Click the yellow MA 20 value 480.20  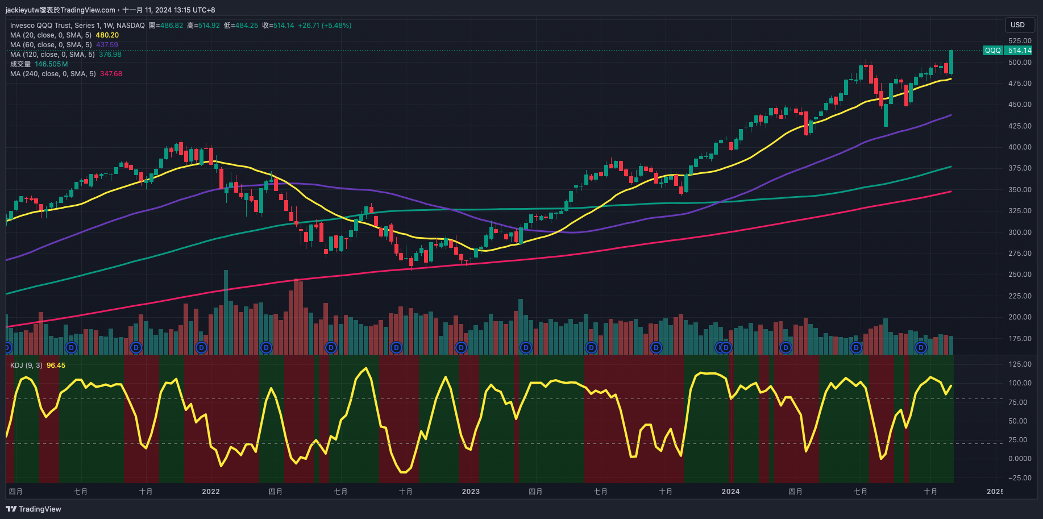pos(107,35)
